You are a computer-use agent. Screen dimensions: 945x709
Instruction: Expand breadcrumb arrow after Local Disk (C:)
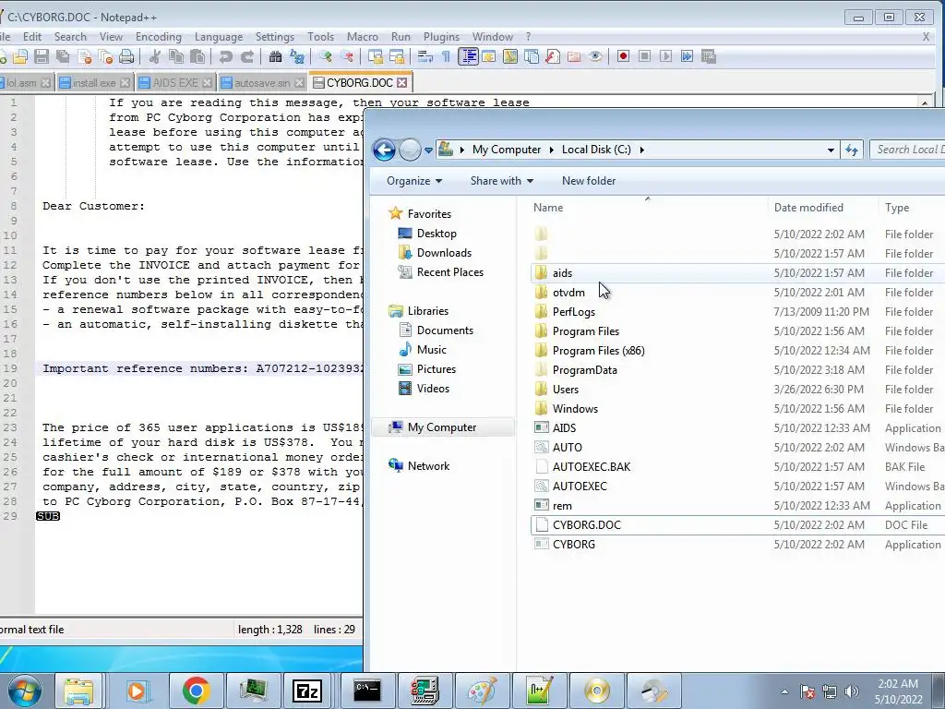pyautogui.click(x=642, y=150)
